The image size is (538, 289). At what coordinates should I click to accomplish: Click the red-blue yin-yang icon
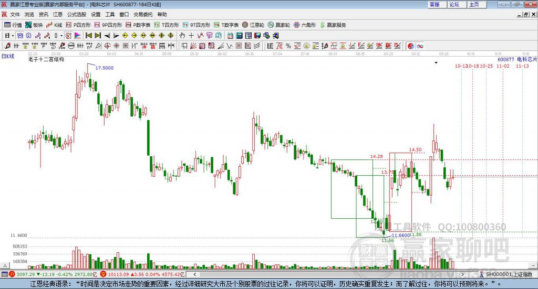(411, 46)
